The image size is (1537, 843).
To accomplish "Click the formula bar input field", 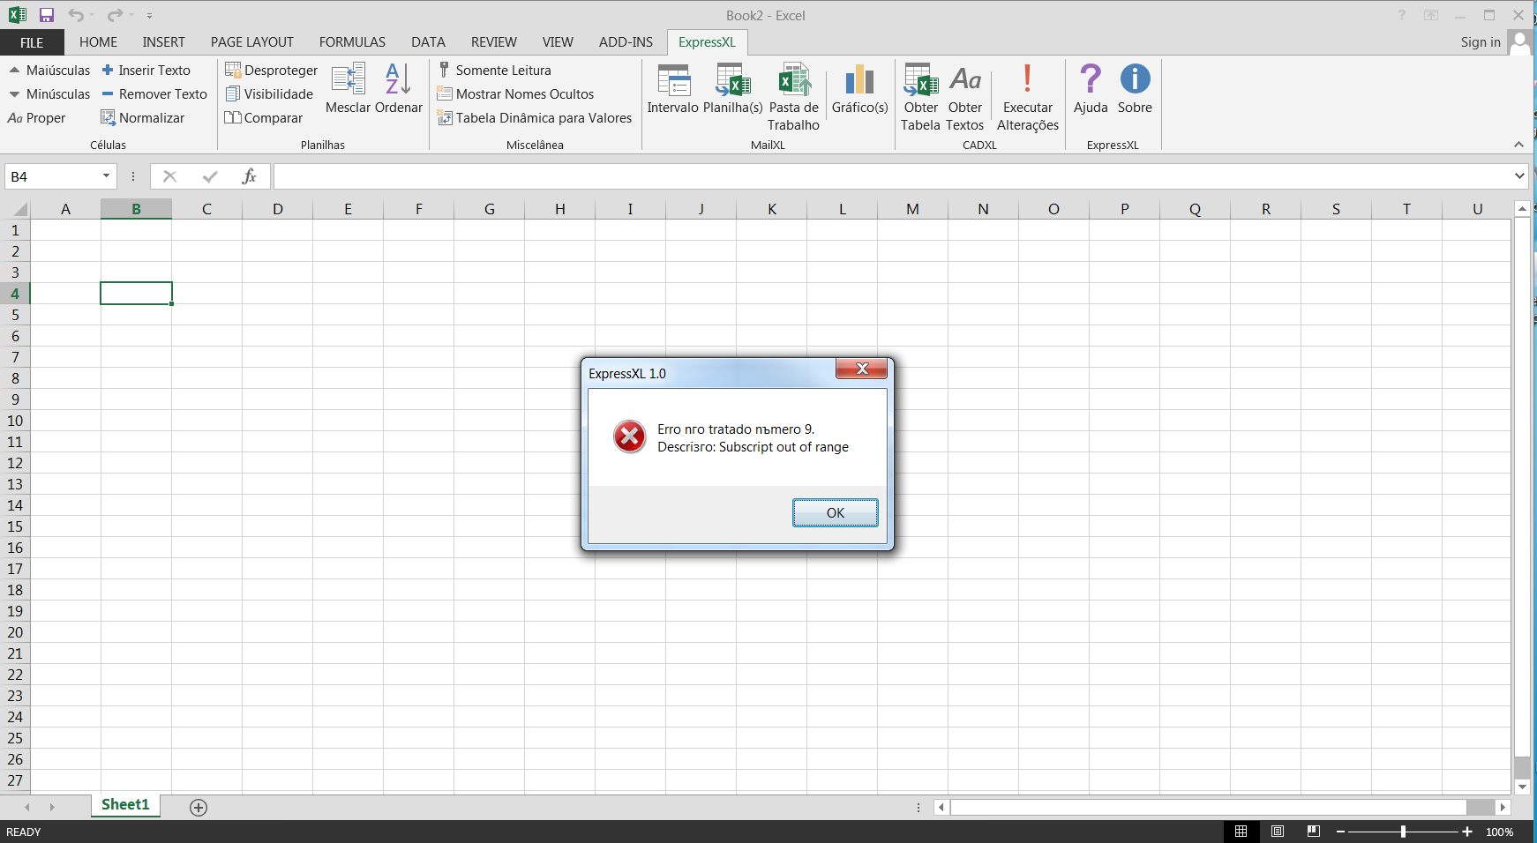I will click(892, 176).
